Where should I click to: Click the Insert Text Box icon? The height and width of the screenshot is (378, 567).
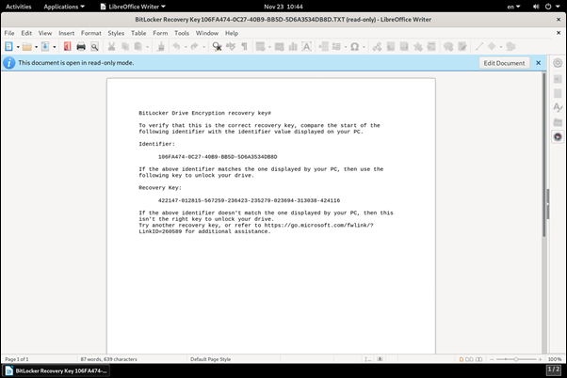[x=307, y=47]
